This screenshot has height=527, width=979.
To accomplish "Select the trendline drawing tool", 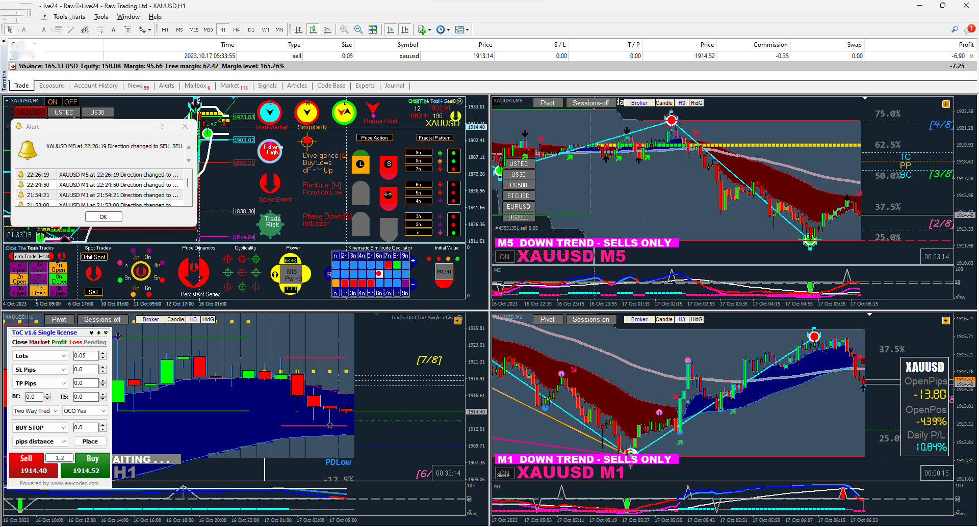I will [x=71, y=30].
